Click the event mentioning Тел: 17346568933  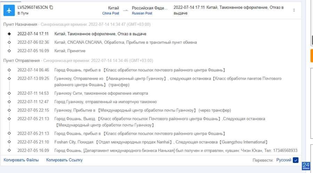click(176, 150)
